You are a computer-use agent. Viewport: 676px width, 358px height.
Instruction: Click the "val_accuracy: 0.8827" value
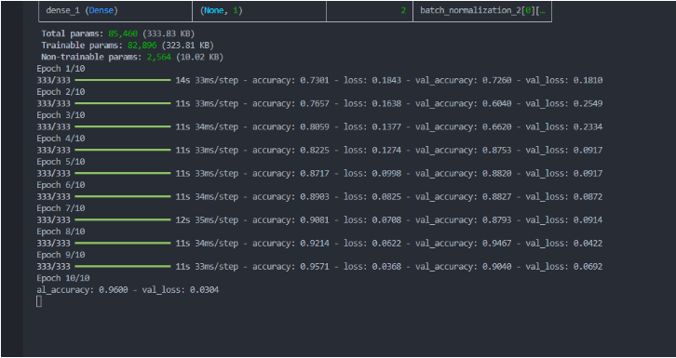pyautogui.click(x=464, y=196)
